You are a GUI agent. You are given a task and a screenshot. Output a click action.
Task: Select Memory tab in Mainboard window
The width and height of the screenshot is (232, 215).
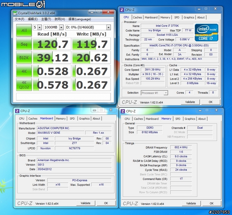(61, 119)
